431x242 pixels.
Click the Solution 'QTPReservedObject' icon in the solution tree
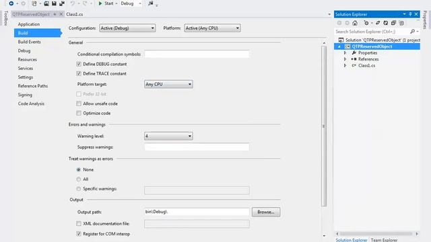[x=341, y=40]
